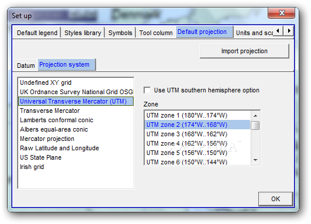Select Undefined XY grid projection
Screen dimensions: 311x224
coord(76,82)
